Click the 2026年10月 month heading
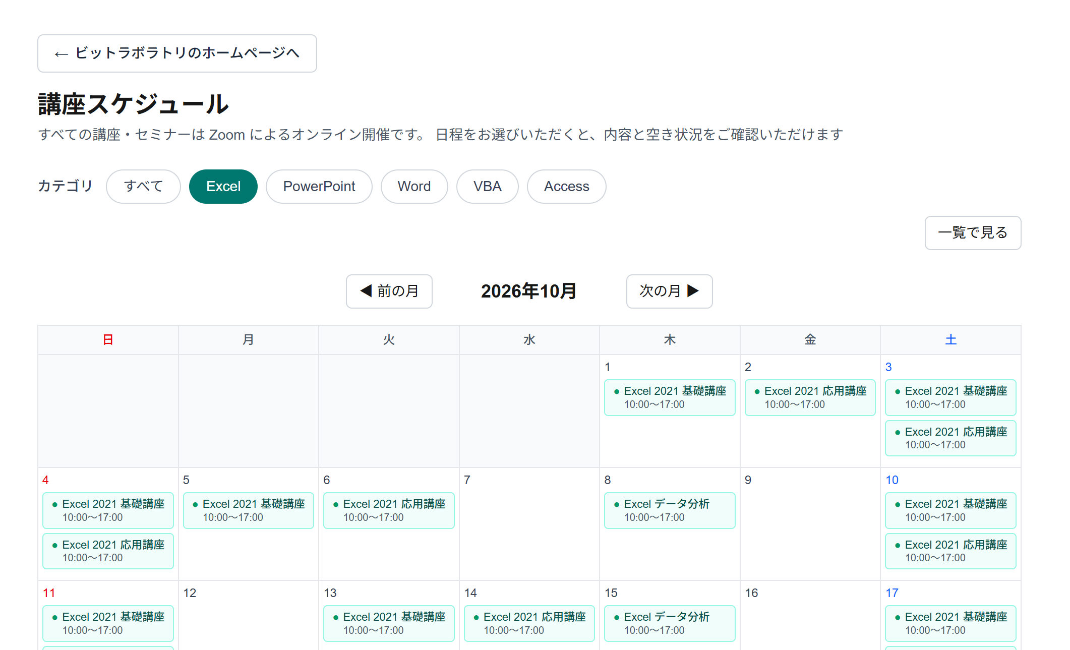Viewport: 1070px width, 650px height. click(529, 291)
